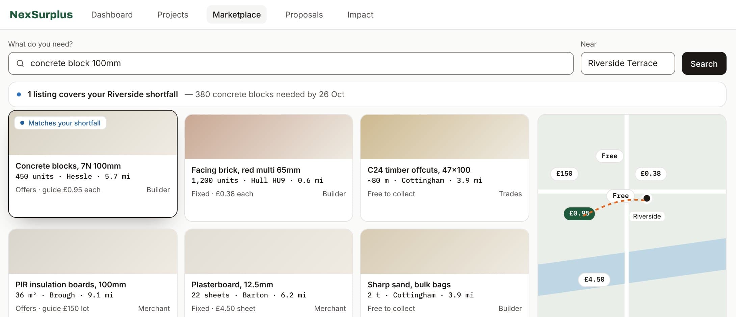This screenshot has width=736, height=317.
Task: Switch to the Proposals tab
Action: click(x=304, y=15)
